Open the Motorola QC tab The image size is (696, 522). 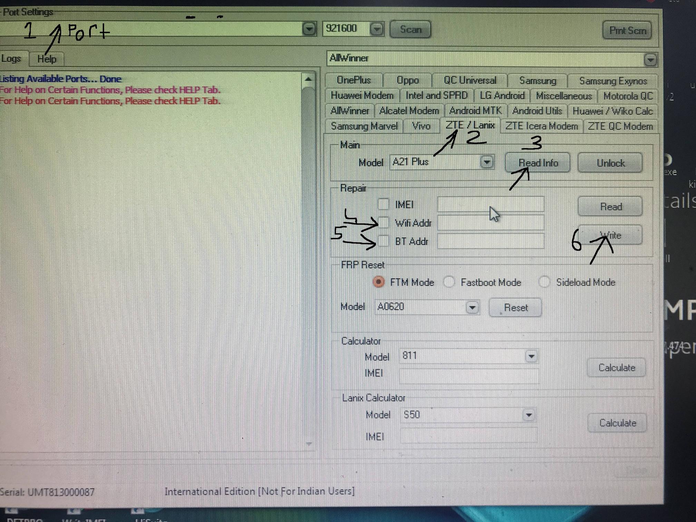628,96
